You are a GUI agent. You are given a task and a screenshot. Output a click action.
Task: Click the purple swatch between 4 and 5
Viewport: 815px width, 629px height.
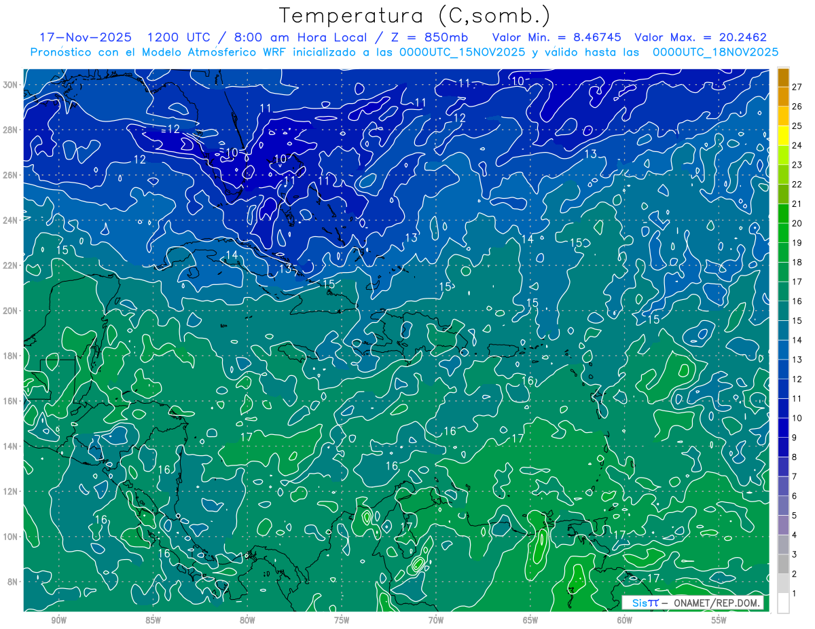pos(783,525)
